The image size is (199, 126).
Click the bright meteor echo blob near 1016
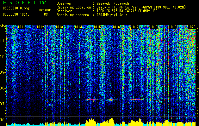pyautogui.click(x=111, y=100)
